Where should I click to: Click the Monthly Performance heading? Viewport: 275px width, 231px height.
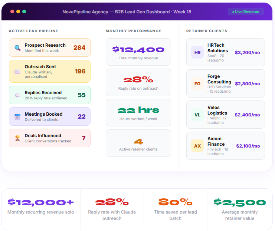[133, 31]
